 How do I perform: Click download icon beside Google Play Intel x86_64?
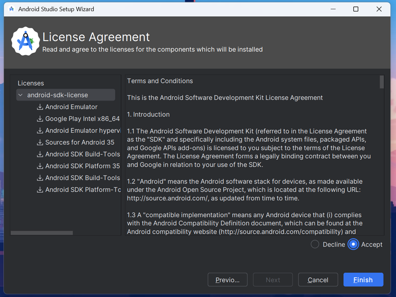pyautogui.click(x=40, y=119)
